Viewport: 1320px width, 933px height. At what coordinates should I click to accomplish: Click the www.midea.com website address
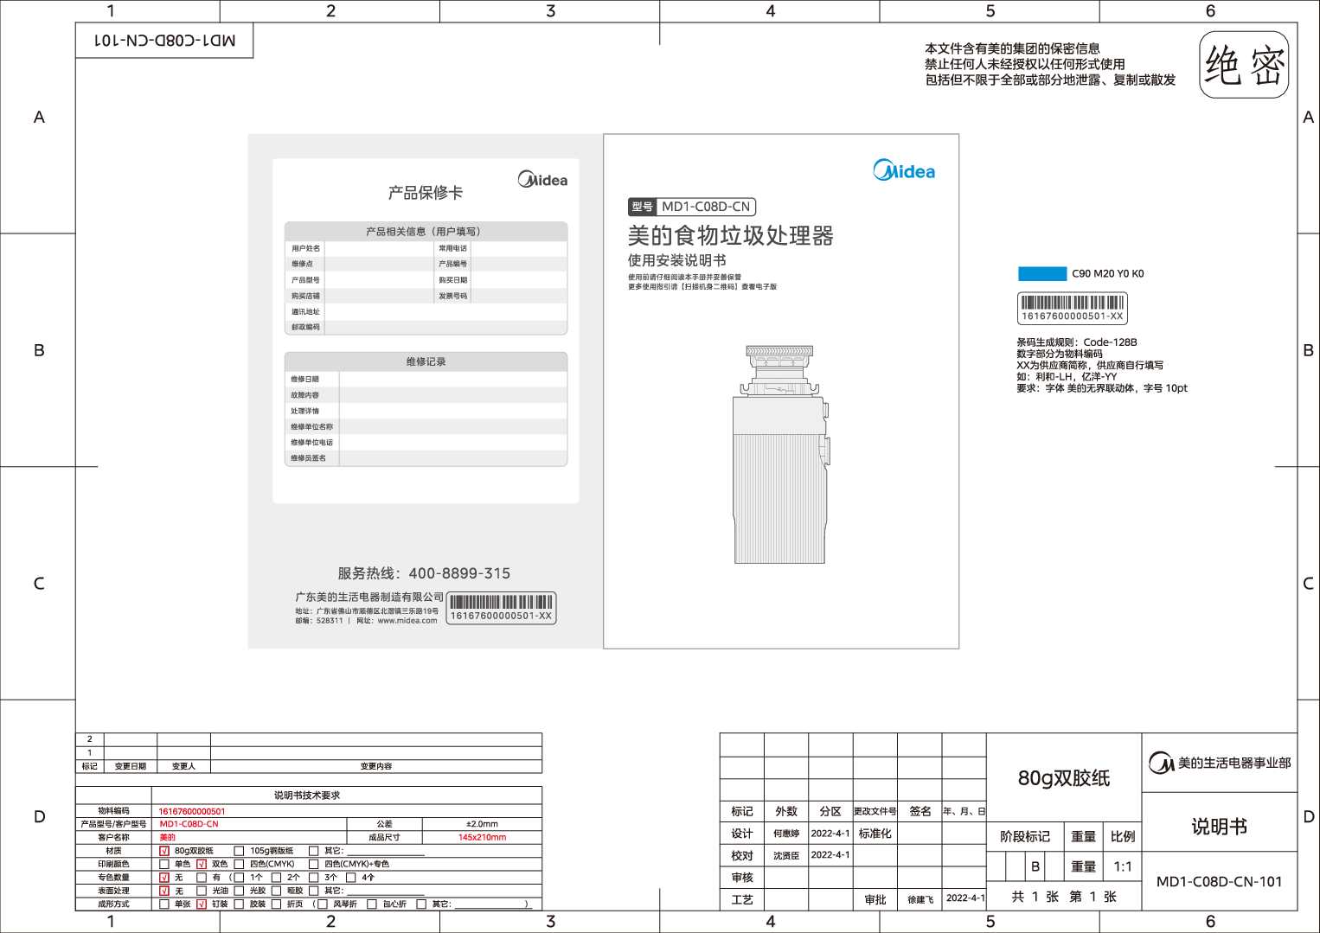pyautogui.click(x=407, y=620)
